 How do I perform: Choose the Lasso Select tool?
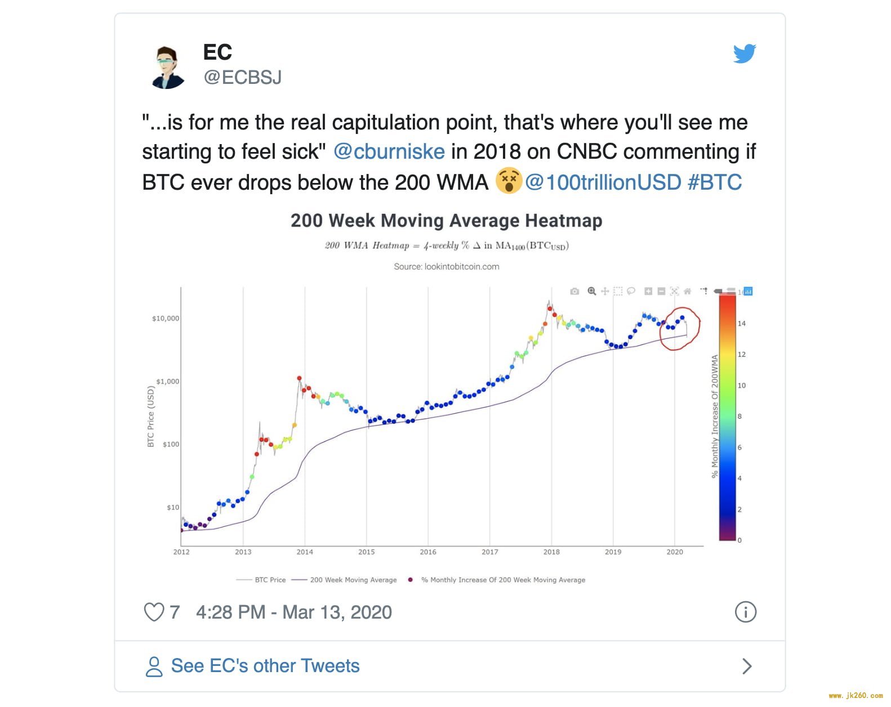click(631, 292)
